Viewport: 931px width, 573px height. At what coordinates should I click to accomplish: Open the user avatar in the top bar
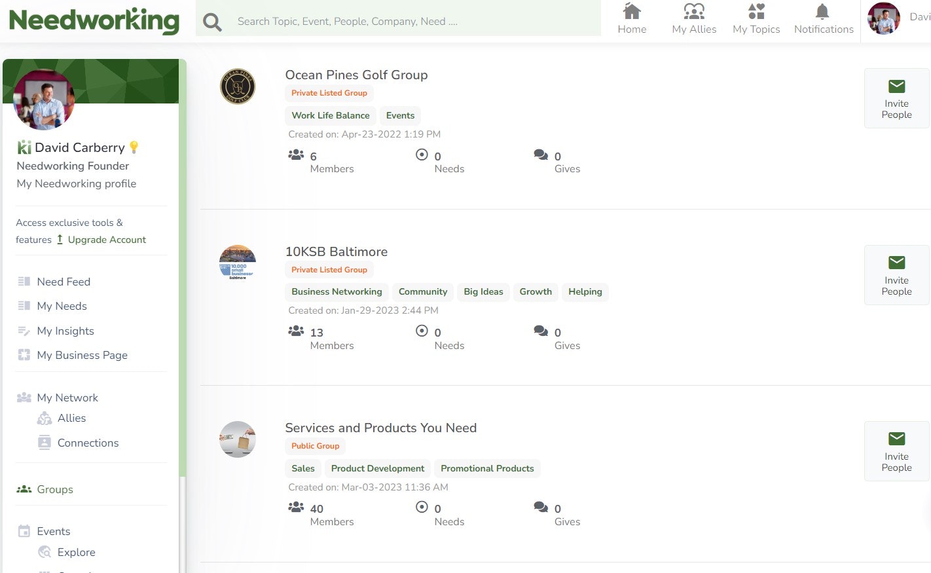point(884,18)
